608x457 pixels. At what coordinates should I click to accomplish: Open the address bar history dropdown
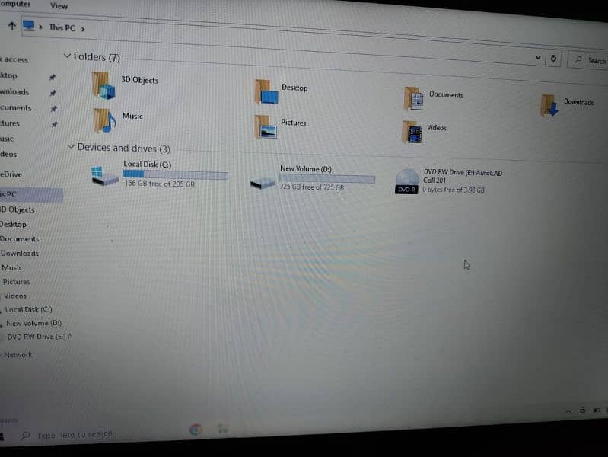coord(538,58)
